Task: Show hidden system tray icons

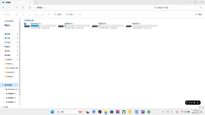Action: (x=163, y=112)
